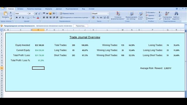Align cell text right
Viewport: 187px width, 105px height.
(50, 17)
